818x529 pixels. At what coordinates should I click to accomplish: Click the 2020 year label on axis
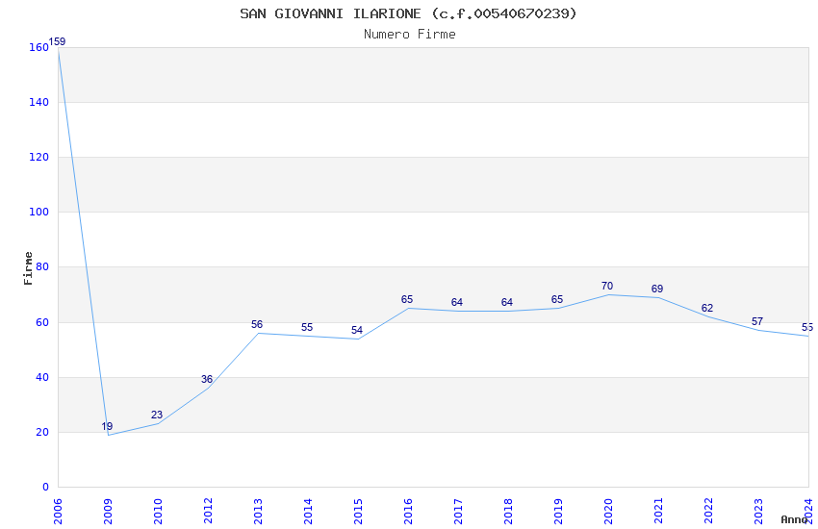pos(608,512)
